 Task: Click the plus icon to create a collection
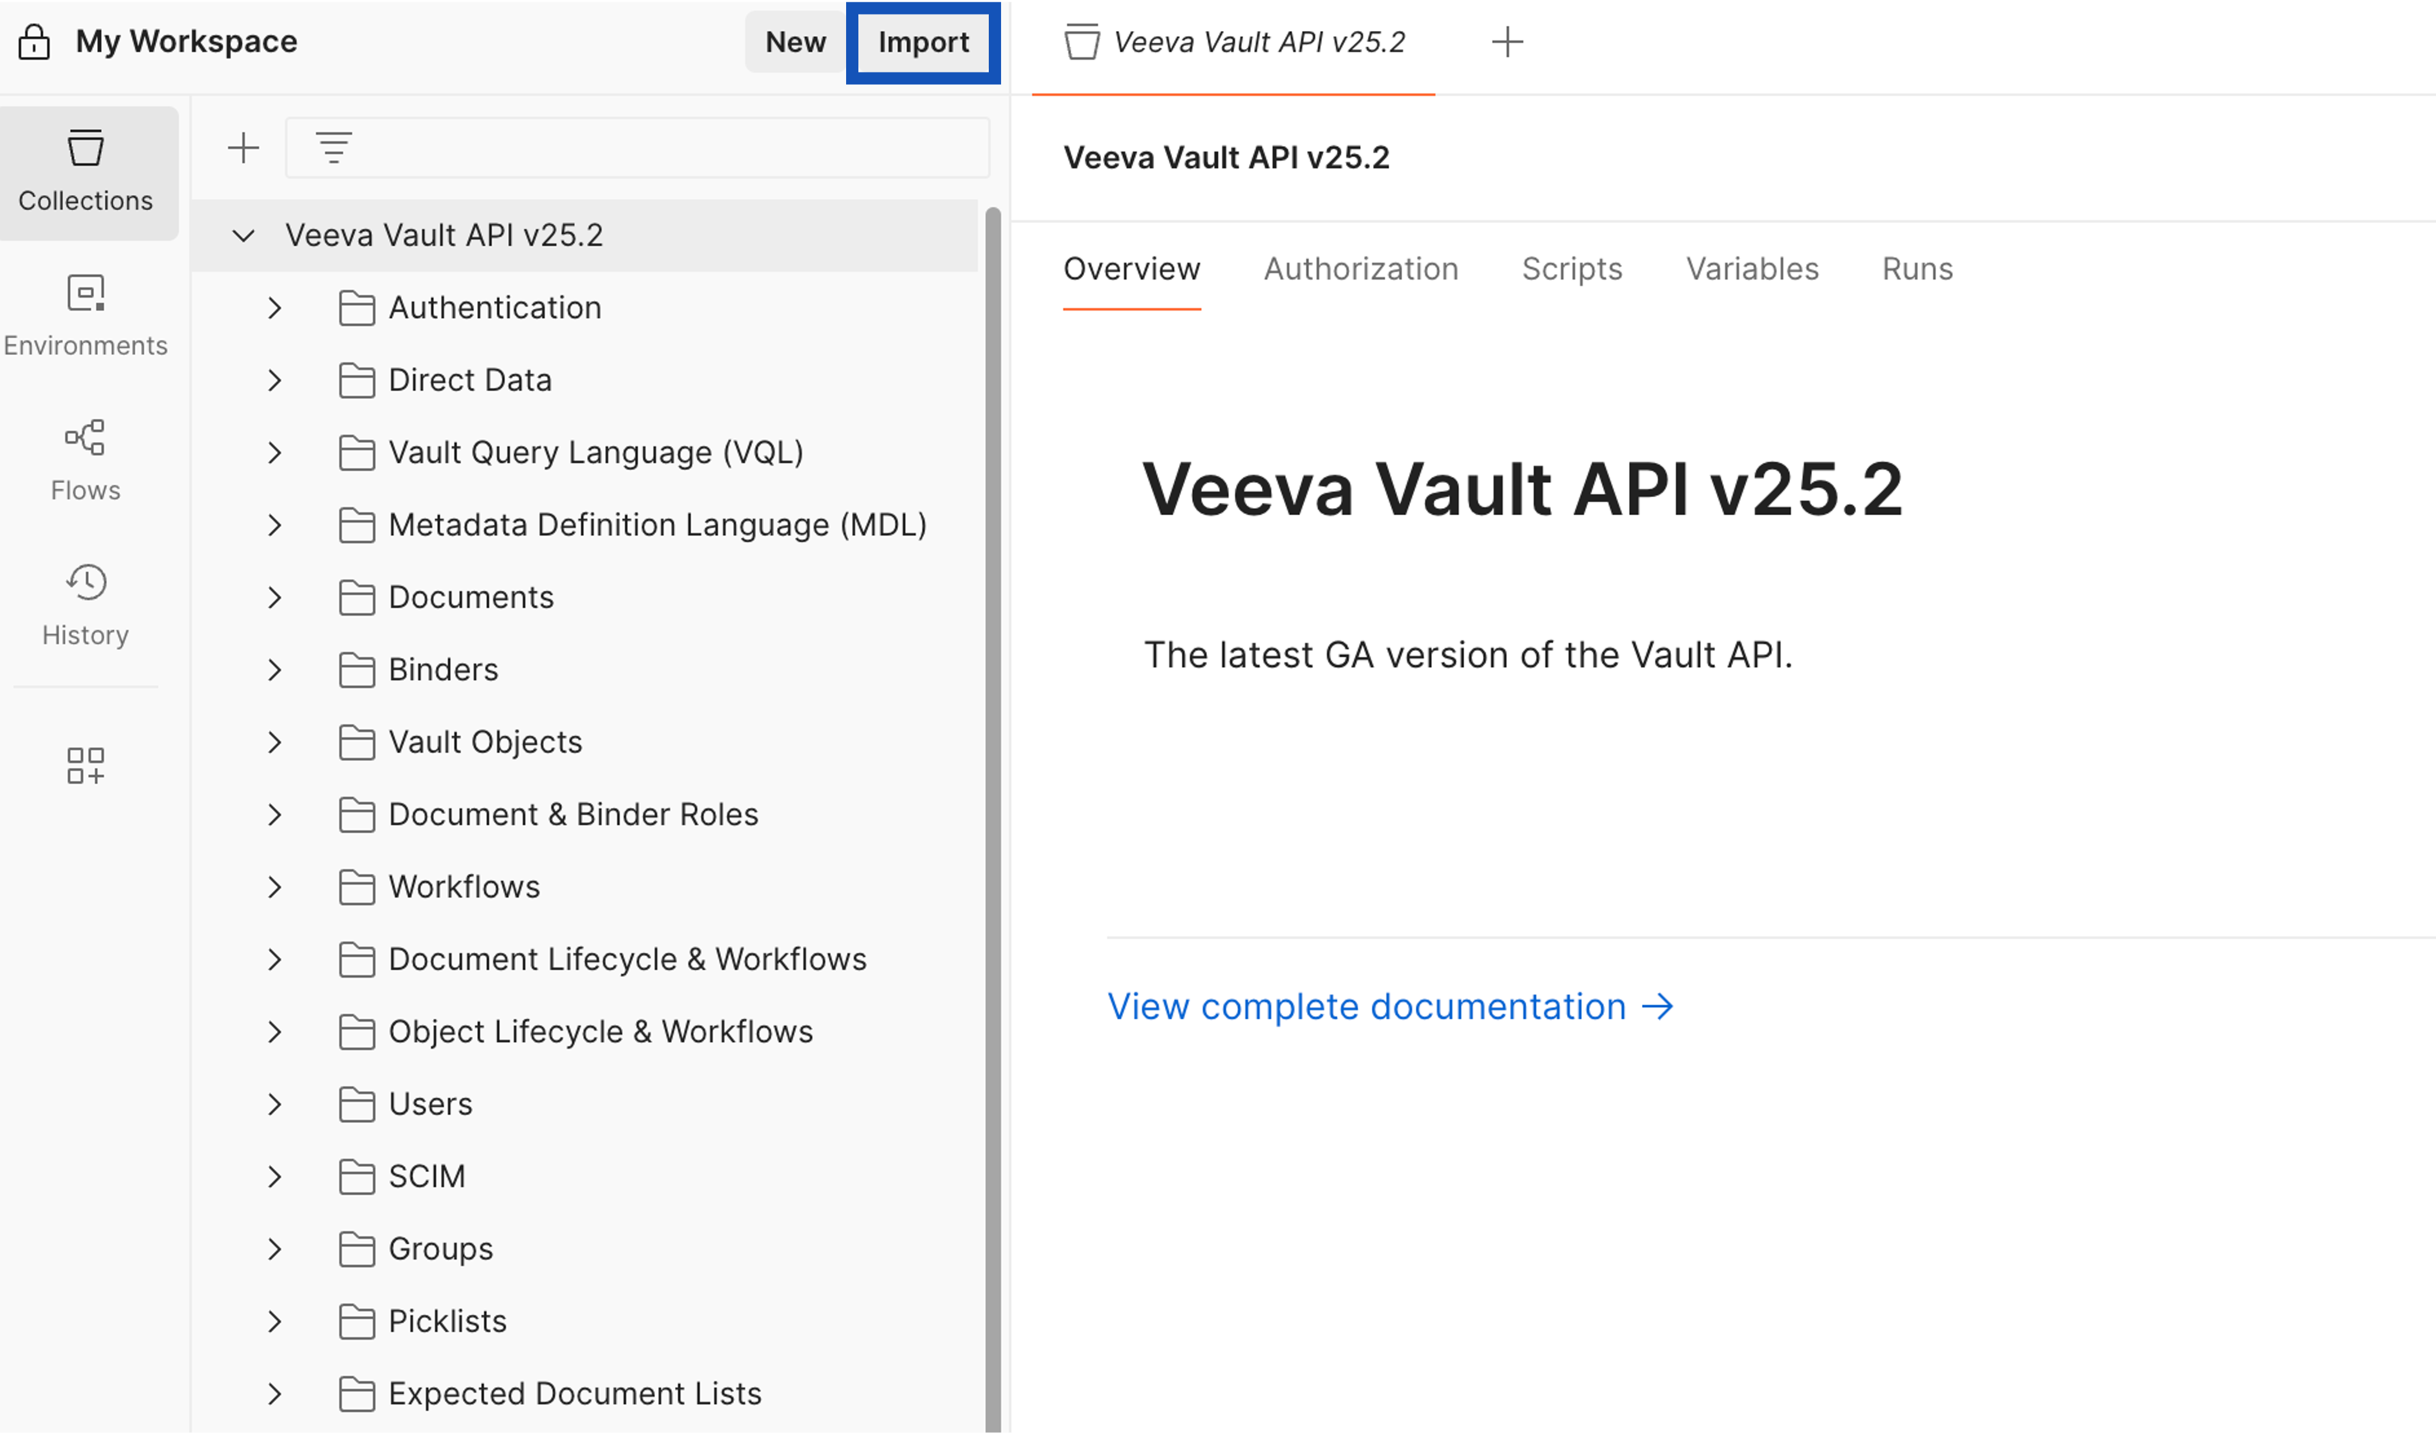(244, 148)
